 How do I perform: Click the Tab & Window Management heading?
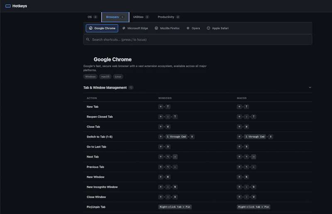105,88
